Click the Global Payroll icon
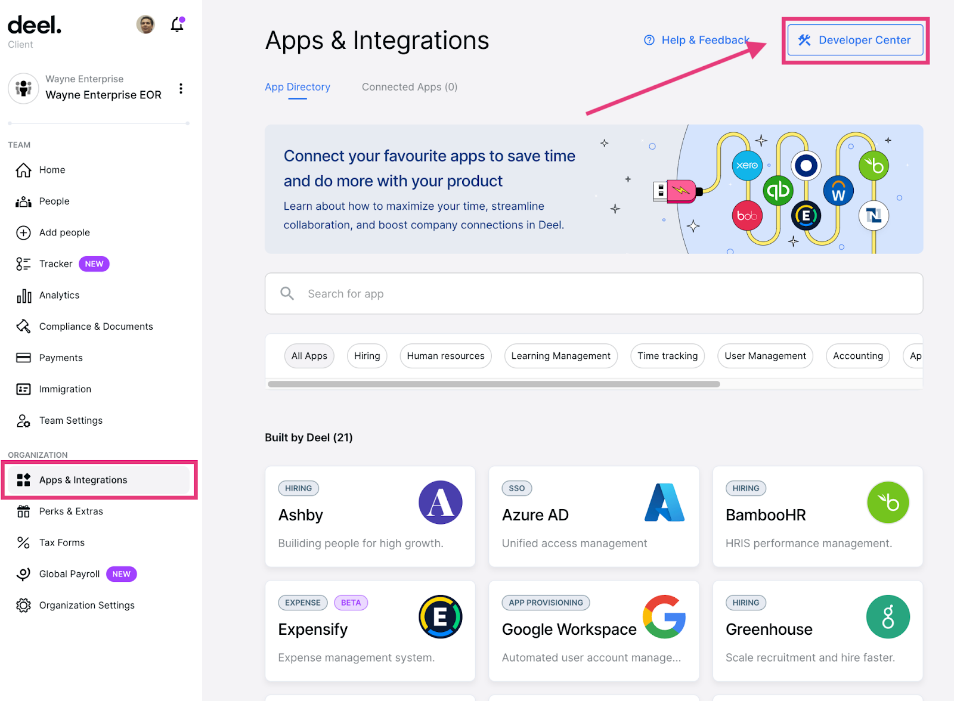The height and width of the screenshot is (701, 954). (x=23, y=574)
